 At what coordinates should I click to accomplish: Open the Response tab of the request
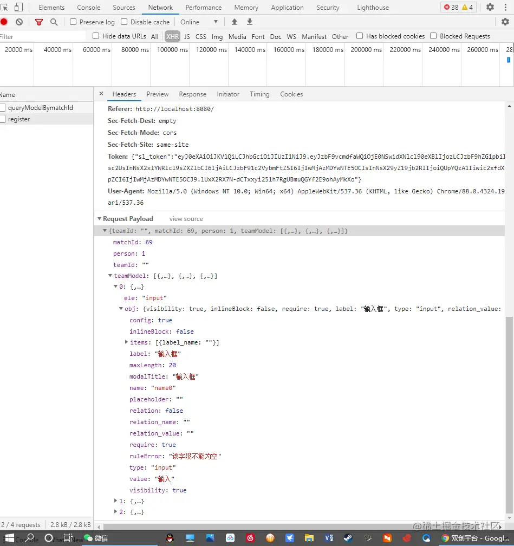(x=193, y=94)
